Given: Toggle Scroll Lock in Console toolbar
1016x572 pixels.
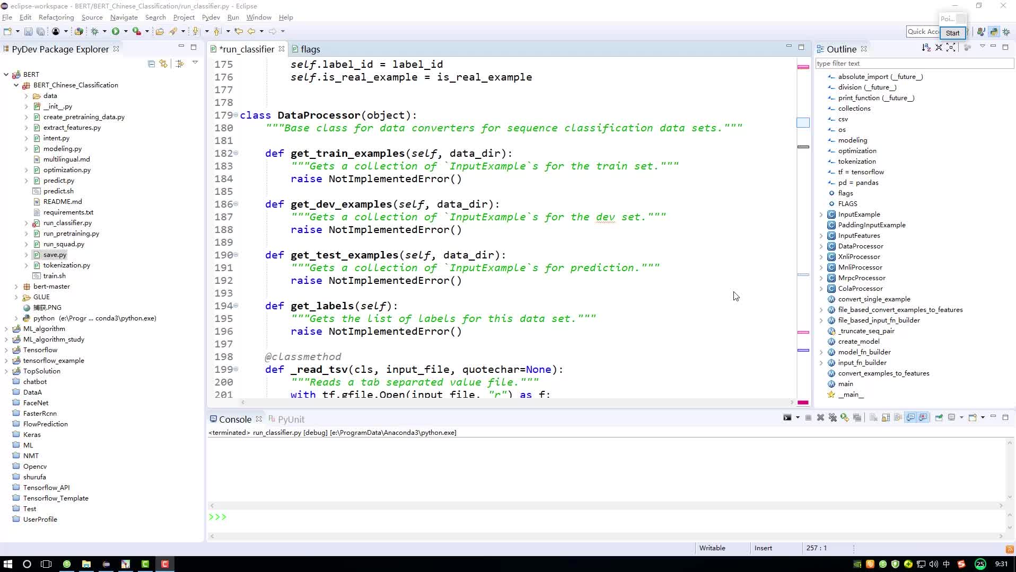Looking at the screenshot, I should pyautogui.click(x=886, y=418).
